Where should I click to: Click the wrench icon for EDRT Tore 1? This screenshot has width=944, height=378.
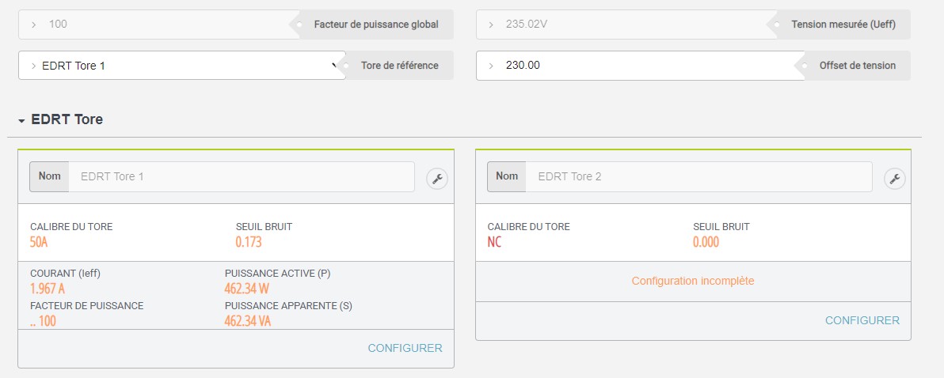[437, 179]
